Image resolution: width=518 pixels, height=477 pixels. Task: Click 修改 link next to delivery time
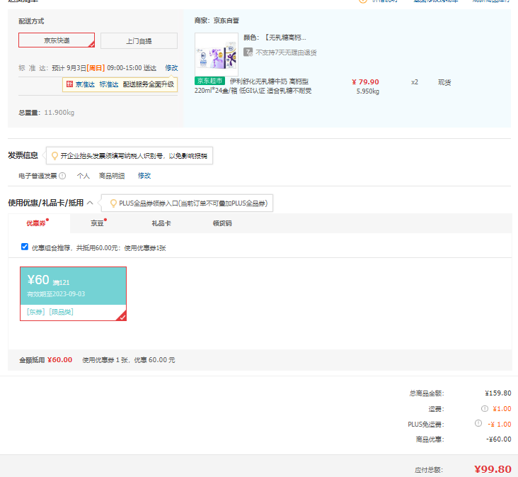coord(171,68)
